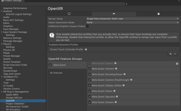Open help for Meta Quest: Raycasts
Image resolution: width=181 pixels, height=111 pixels.
pyautogui.click(x=117, y=97)
